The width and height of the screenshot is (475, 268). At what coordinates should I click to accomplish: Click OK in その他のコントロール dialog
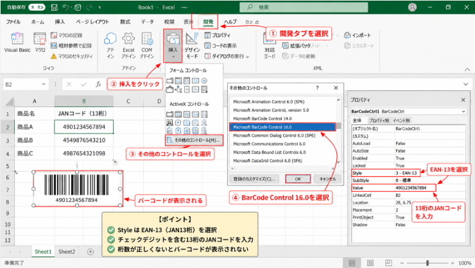[298, 179]
